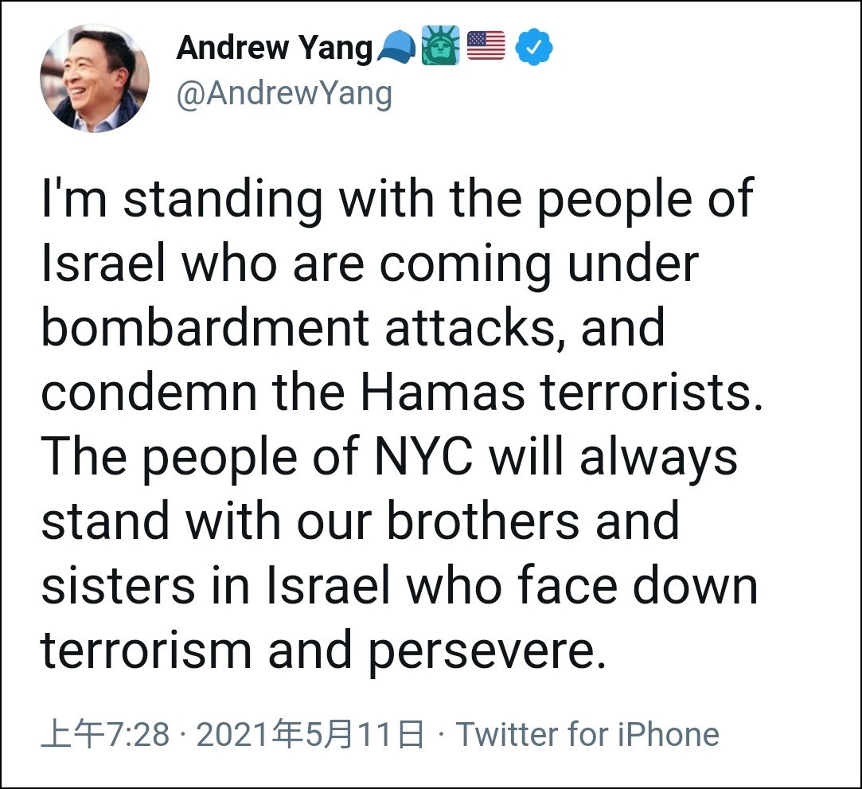This screenshot has height=789, width=862.
Task: Click the blue cap emoji beside the name
Action: tap(396, 49)
